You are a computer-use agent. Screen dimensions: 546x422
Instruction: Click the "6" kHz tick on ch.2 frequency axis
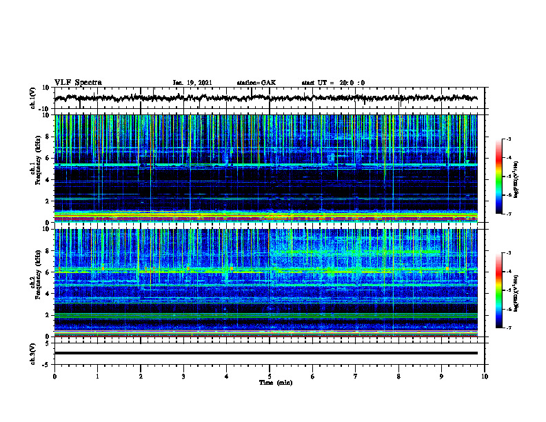pos(48,272)
